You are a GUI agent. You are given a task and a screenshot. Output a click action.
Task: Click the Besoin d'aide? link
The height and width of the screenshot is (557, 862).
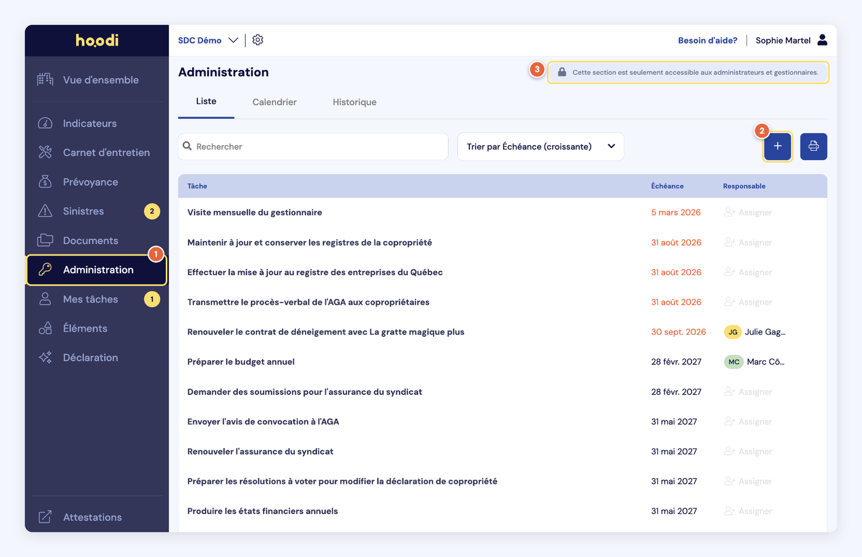pyautogui.click(x=707, y=40)
